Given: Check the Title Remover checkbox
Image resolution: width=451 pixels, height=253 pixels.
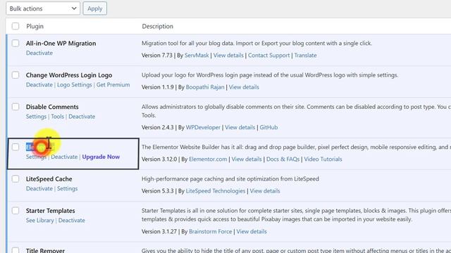Looking at the screenshot, I should [x=16, y=250].
